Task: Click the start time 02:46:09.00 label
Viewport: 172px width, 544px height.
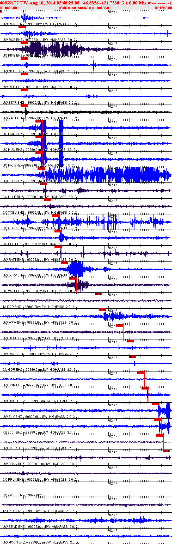Action: tap(8, 8)
